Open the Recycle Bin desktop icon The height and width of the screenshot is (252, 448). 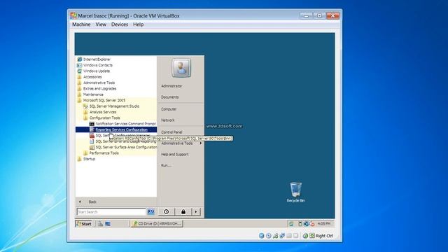point(295,192)
